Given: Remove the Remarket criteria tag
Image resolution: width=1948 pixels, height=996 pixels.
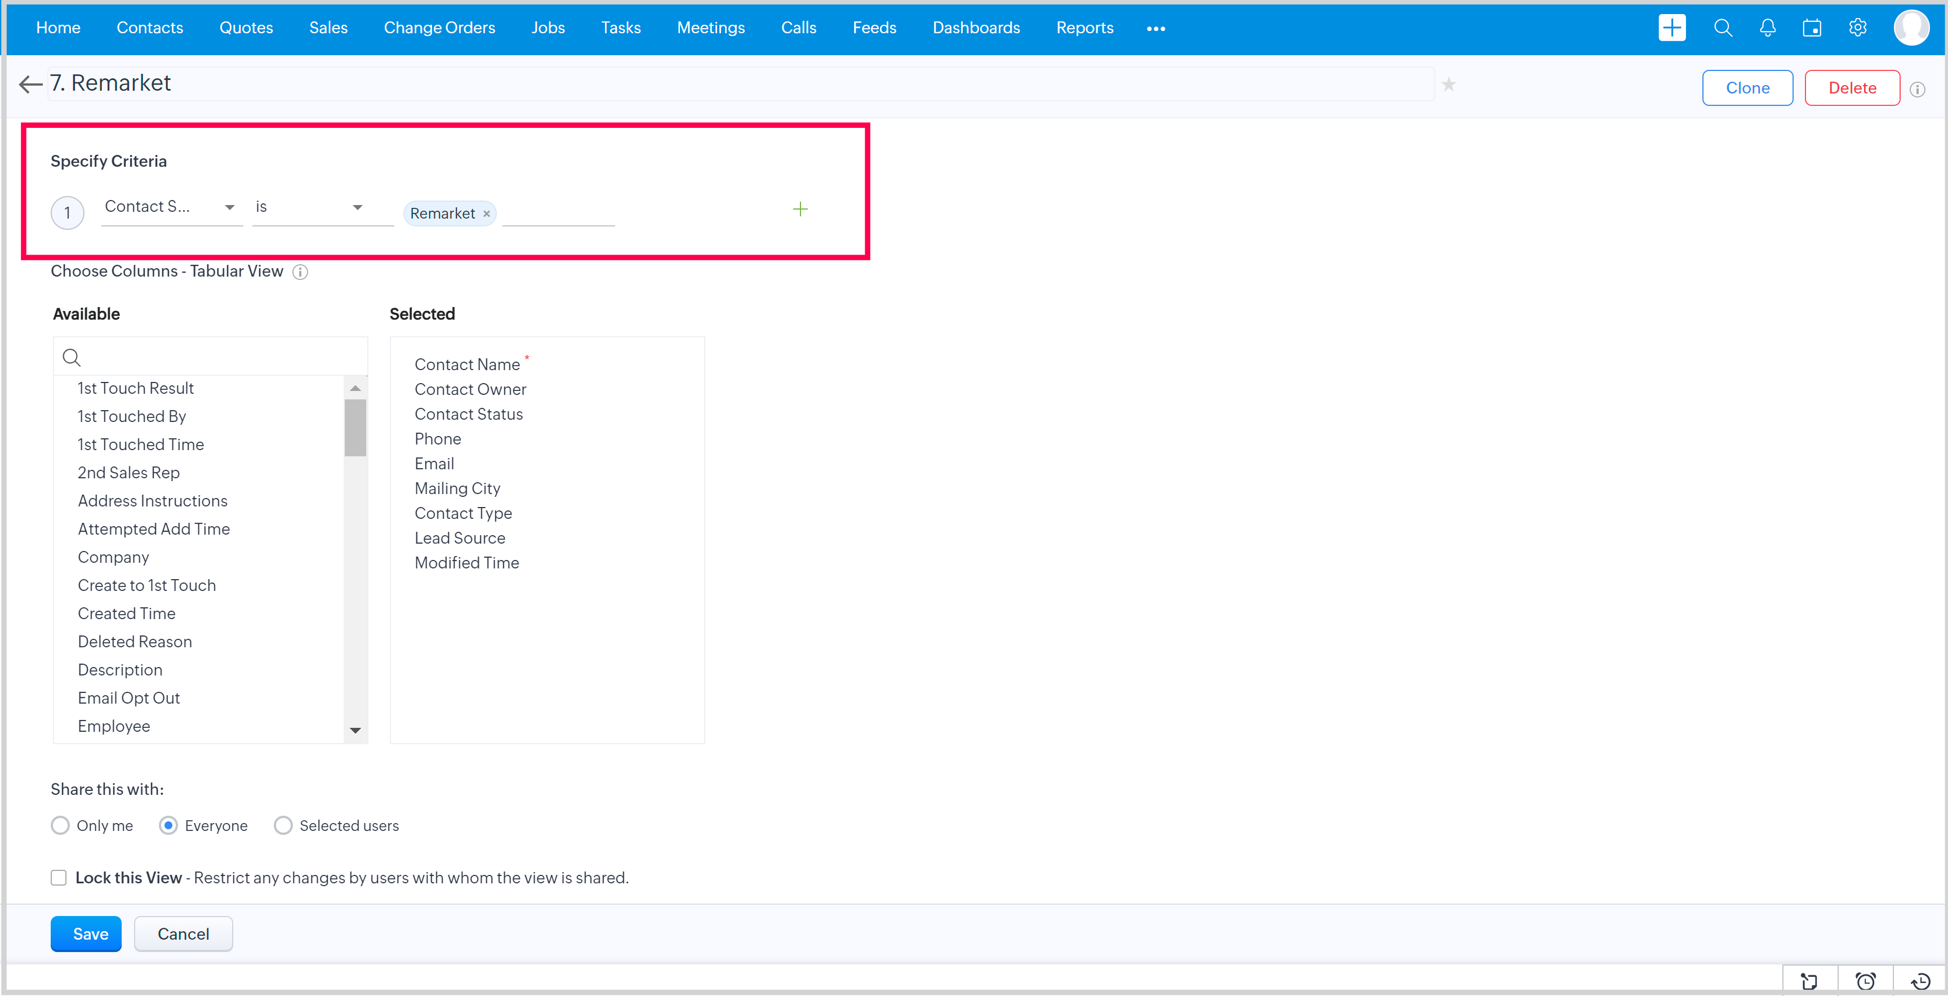Looking at the screenshot, I should (x=487, y=214).
